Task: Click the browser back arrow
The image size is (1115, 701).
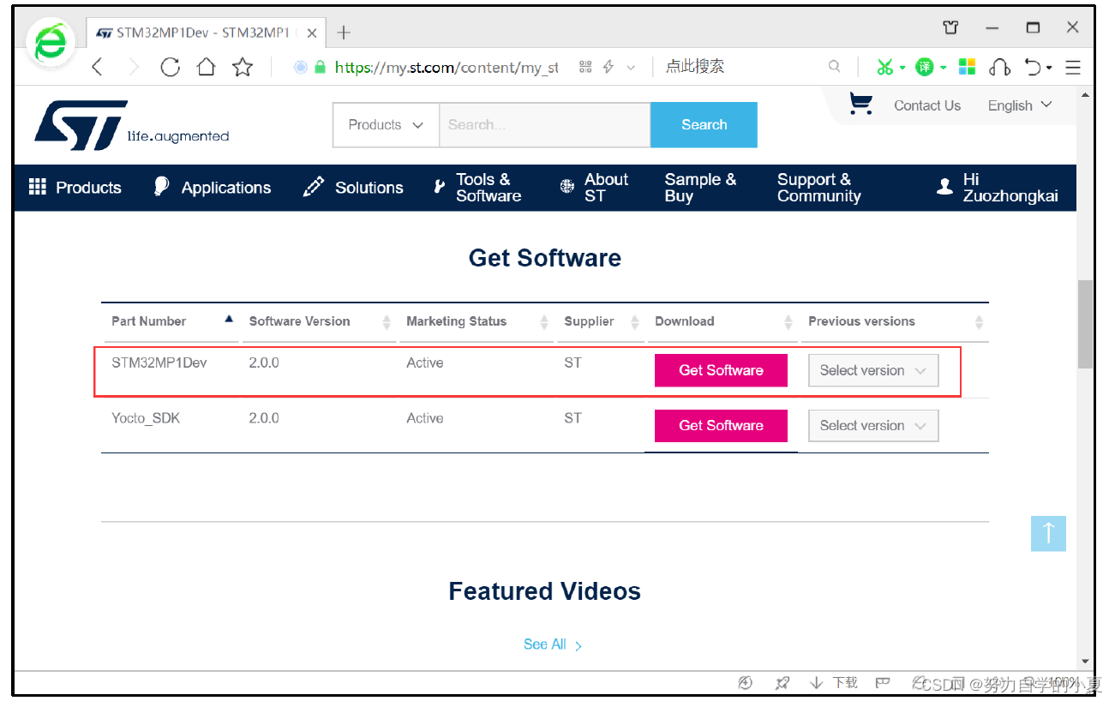Action: 97,67
